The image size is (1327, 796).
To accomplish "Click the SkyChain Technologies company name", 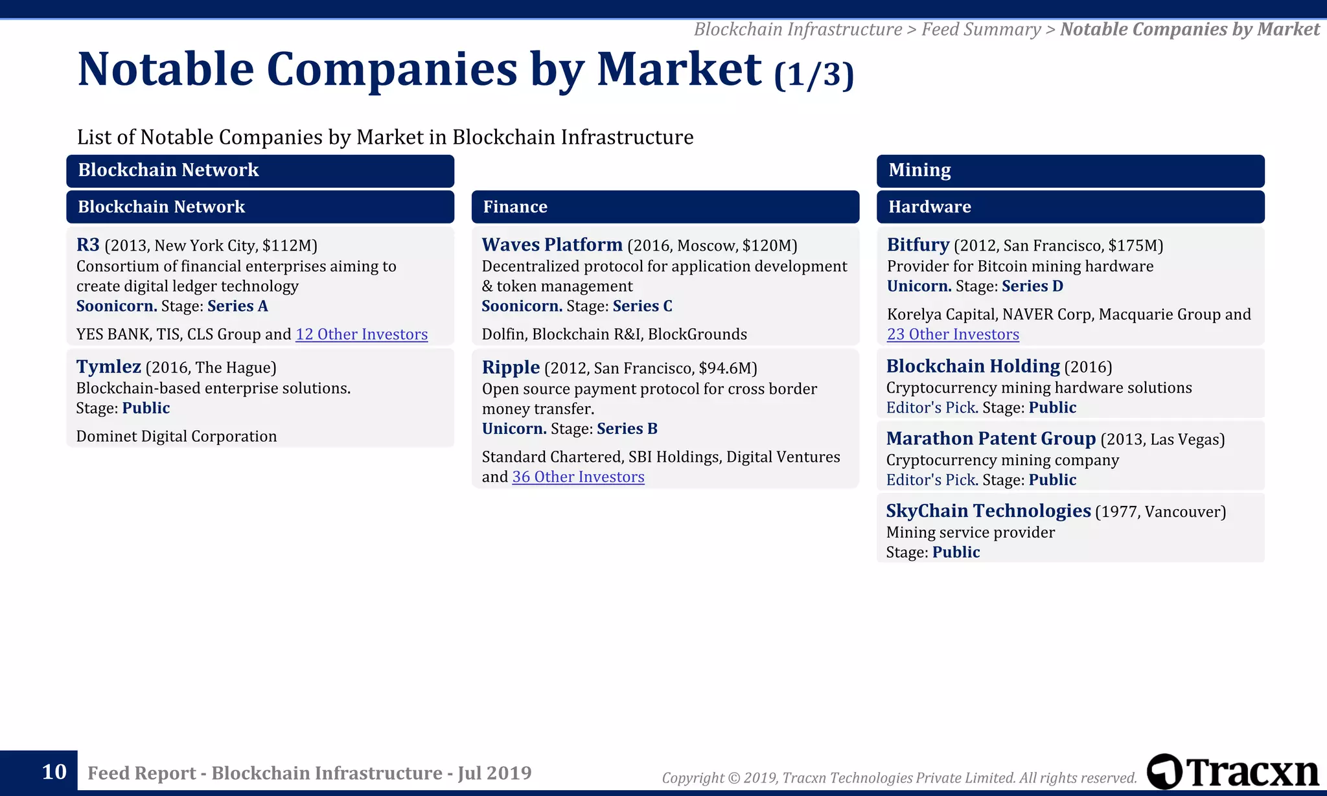I will pos(989,511).
